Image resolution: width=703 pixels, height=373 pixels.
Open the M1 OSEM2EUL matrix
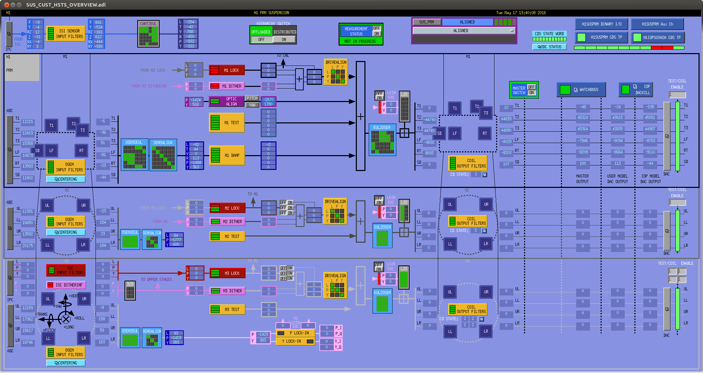(x=134, y=154)
